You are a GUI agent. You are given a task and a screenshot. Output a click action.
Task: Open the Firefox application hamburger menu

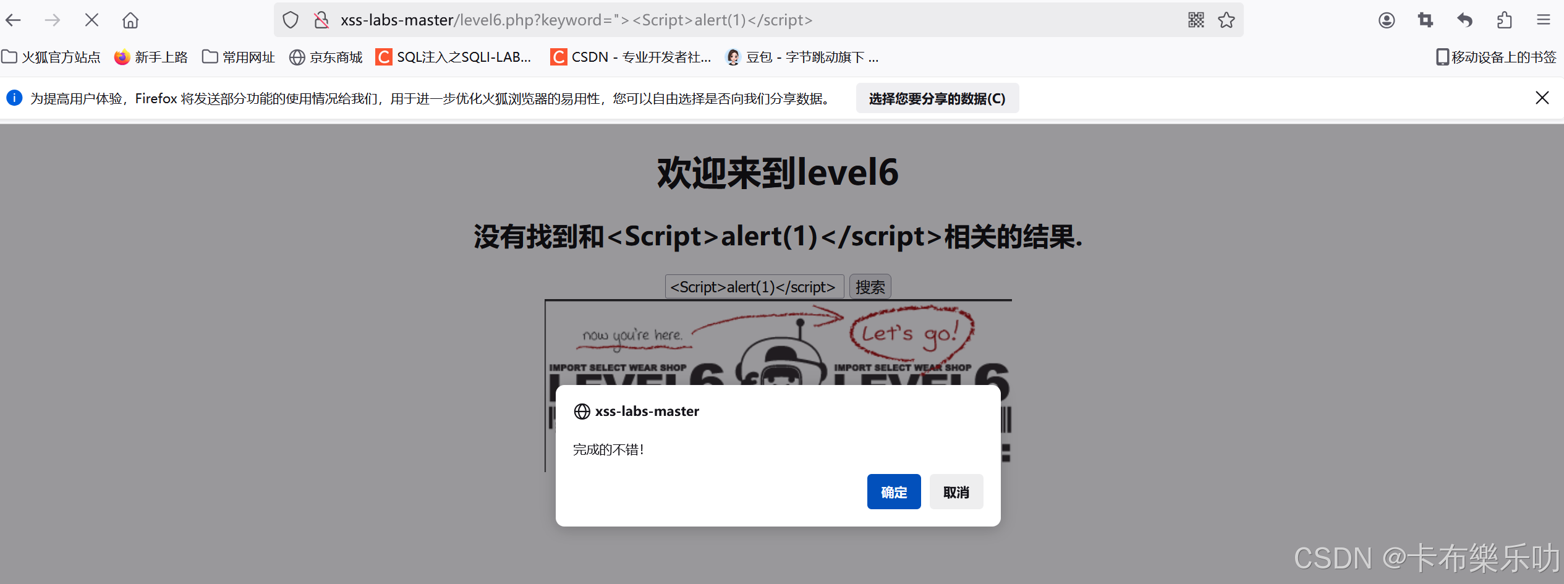pyautogui.click(x=1544, y=20)
